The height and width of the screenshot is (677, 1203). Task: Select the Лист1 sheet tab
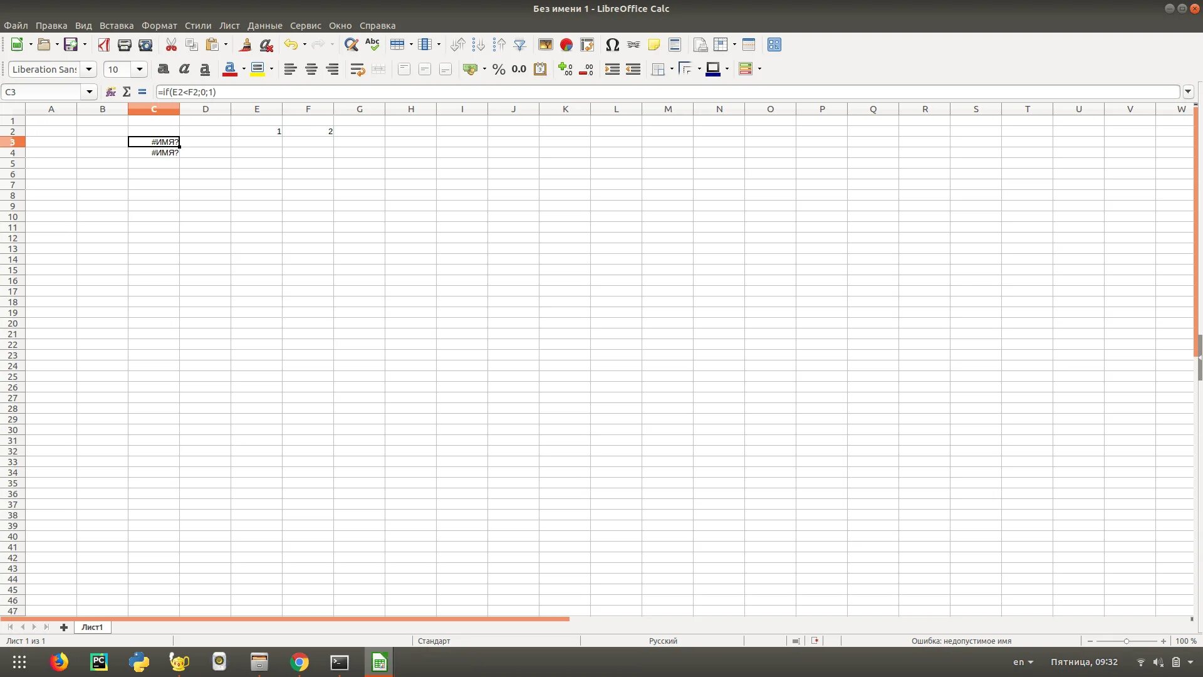click(x=92, y=627)
